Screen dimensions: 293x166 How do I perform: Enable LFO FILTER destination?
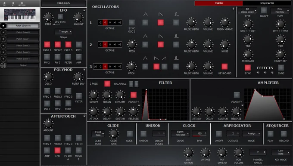(68, 57)
